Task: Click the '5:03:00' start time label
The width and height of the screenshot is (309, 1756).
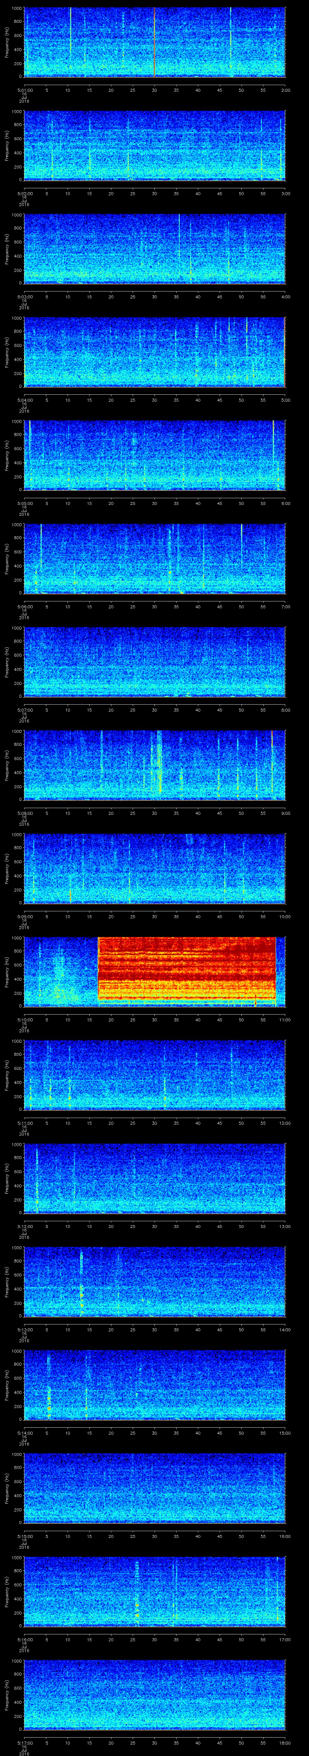Action: click(x=24, y=297)
